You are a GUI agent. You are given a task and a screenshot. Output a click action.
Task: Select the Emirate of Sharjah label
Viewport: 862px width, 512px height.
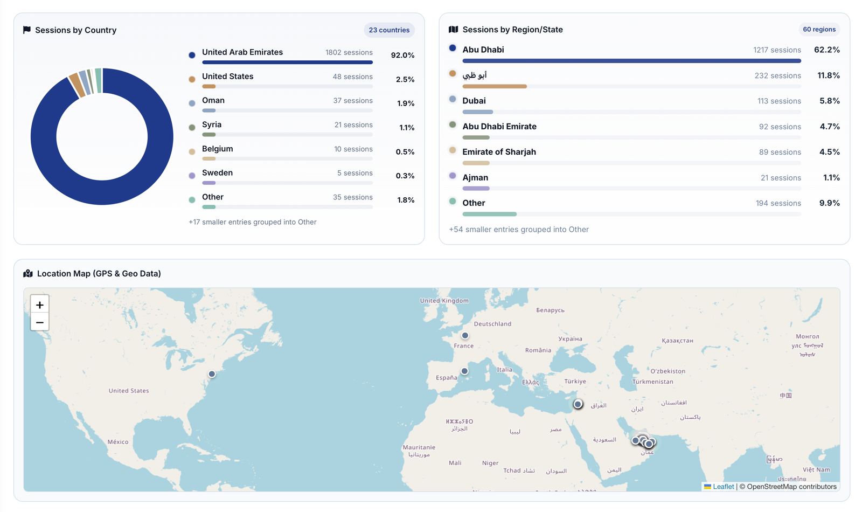[x=499, y=152]
